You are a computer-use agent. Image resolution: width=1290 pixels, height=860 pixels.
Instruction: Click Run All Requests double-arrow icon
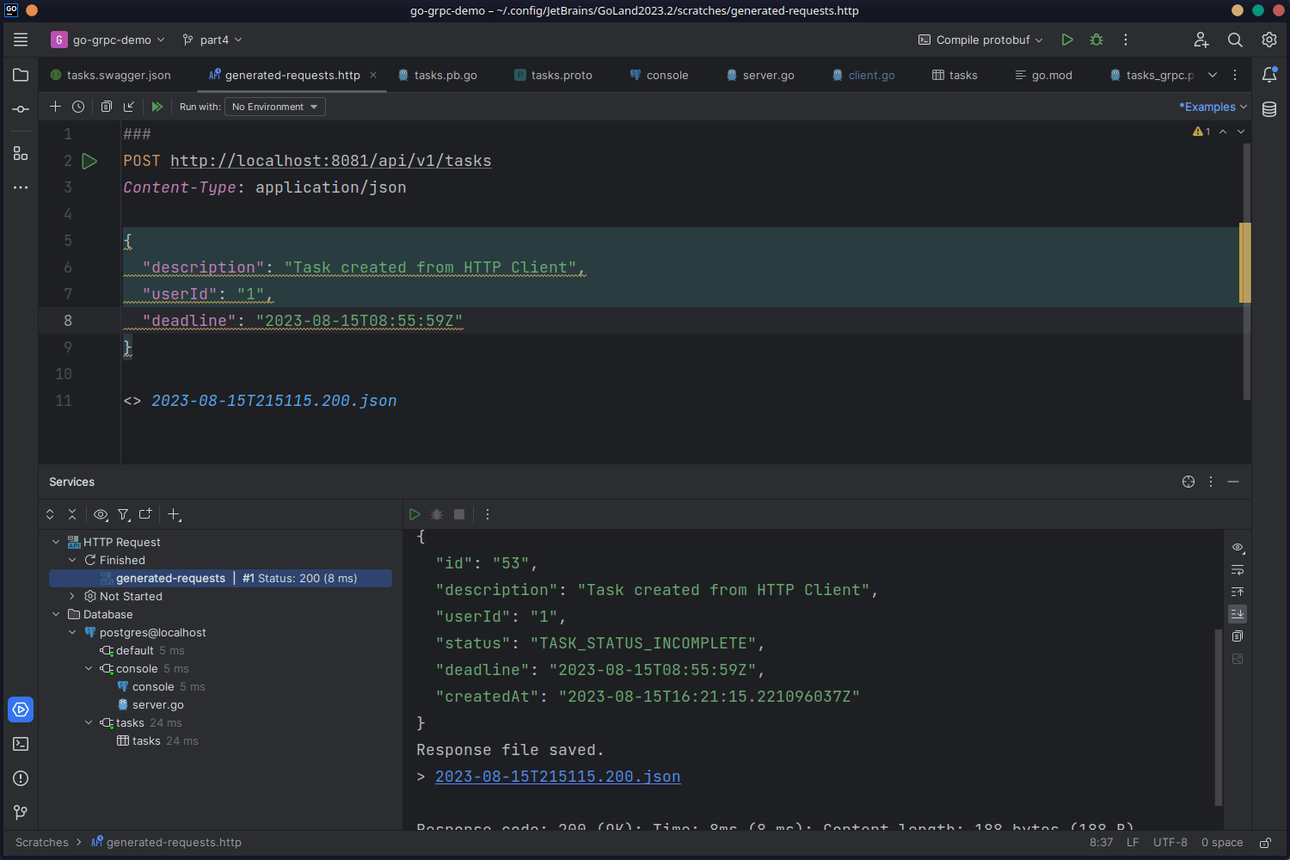157,107
